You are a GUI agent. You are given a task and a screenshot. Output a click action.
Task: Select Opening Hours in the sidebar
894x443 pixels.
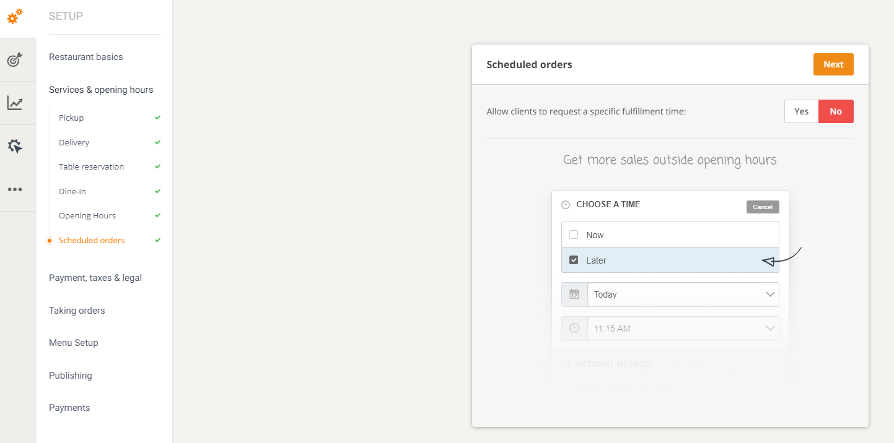pyautogui.click(x=87, y=216)
